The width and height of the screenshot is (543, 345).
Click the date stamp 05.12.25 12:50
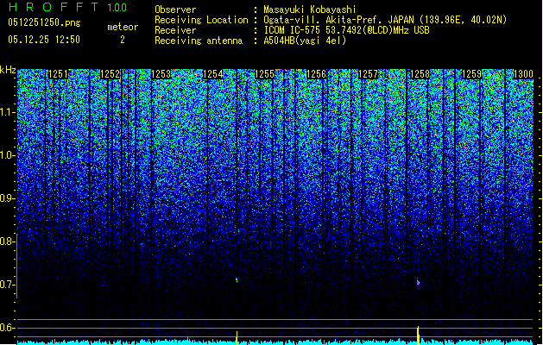coord(44,40)
